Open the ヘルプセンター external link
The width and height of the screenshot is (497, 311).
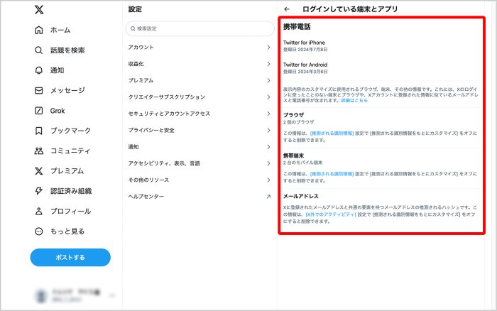[x=199, y=196]
